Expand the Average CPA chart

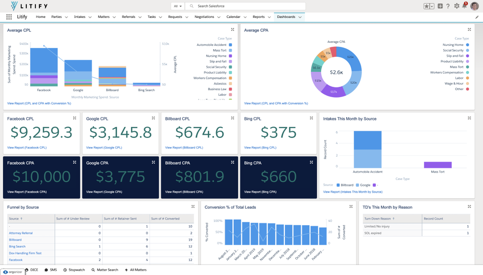coord(470,29)
